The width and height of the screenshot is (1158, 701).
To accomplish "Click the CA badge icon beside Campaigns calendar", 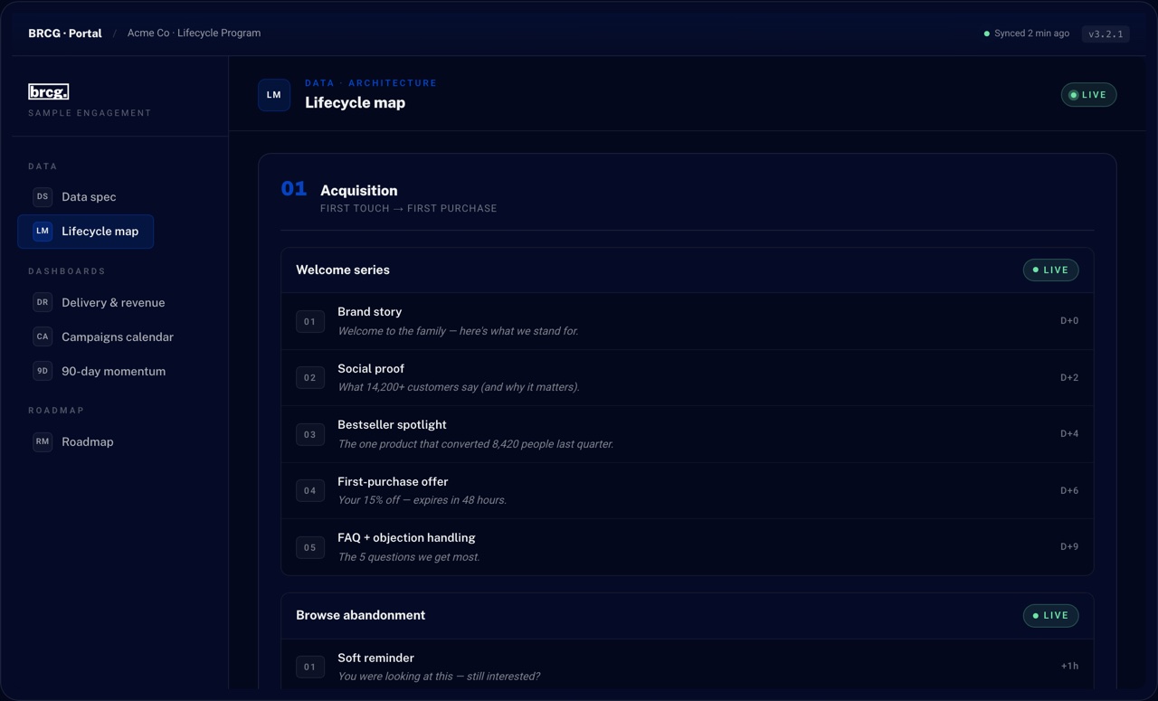I will point(43,336).
